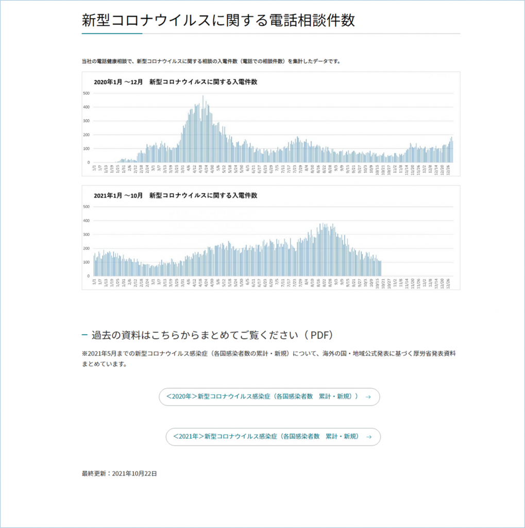Image resolution: width=525 pixels, height=528 pixels.
Task: Click the arrow icon on the 2021年 button
Action: click(x=368, y=437)
